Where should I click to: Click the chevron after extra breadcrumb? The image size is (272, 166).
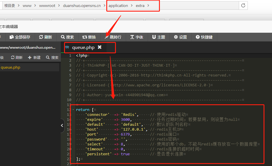click(148, 6)
